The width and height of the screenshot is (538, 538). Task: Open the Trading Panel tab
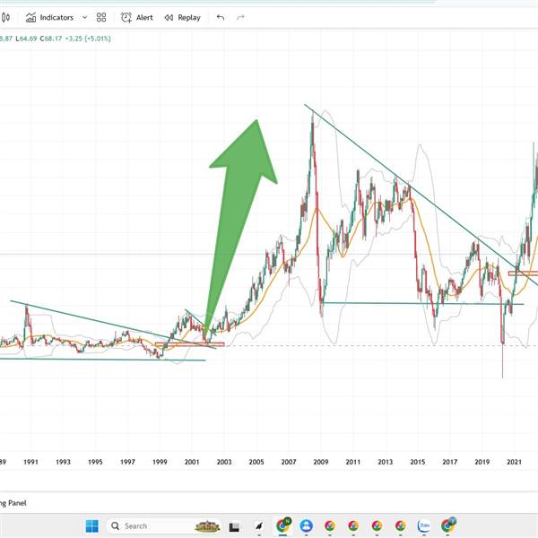pos(13,503)
